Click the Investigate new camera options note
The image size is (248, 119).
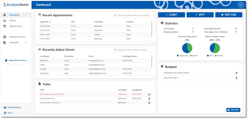(176, 73)
